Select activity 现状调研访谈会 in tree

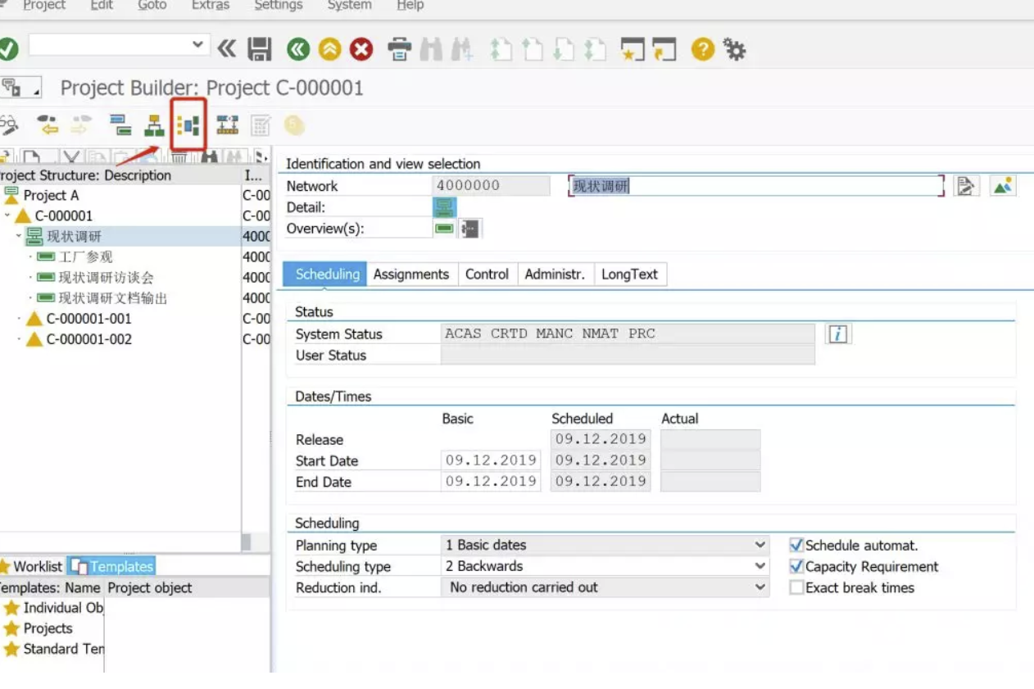click(x=106, y=278)
